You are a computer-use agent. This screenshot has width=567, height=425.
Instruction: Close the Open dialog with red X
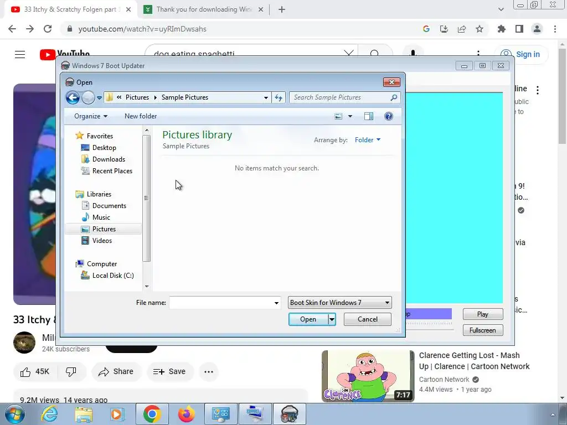[x=391, y=82]
